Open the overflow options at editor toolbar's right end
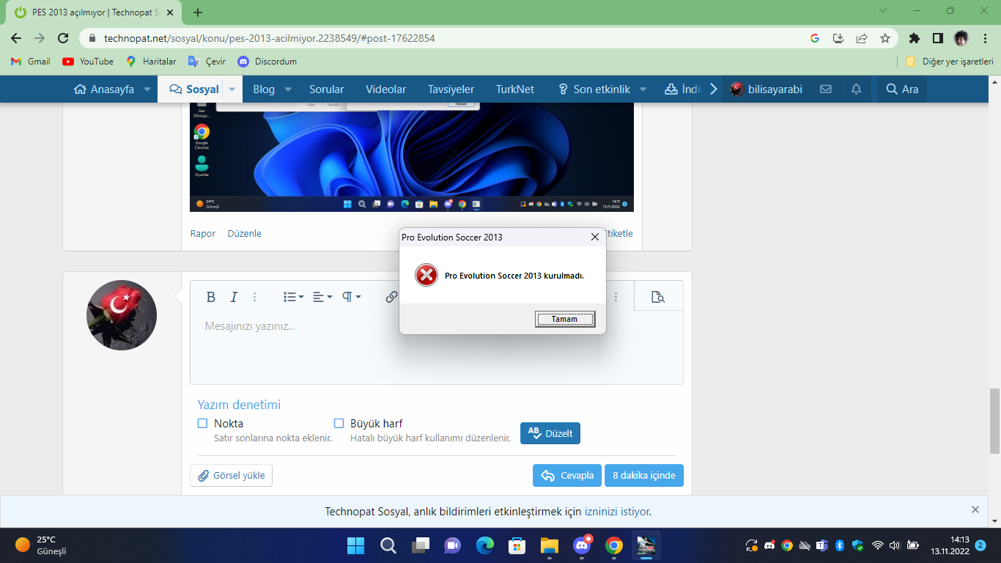 click(616, 297)
